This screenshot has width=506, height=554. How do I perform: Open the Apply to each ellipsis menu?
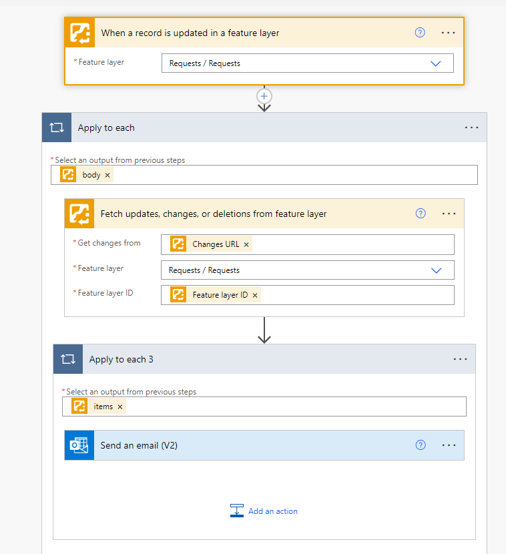(471, 127)
